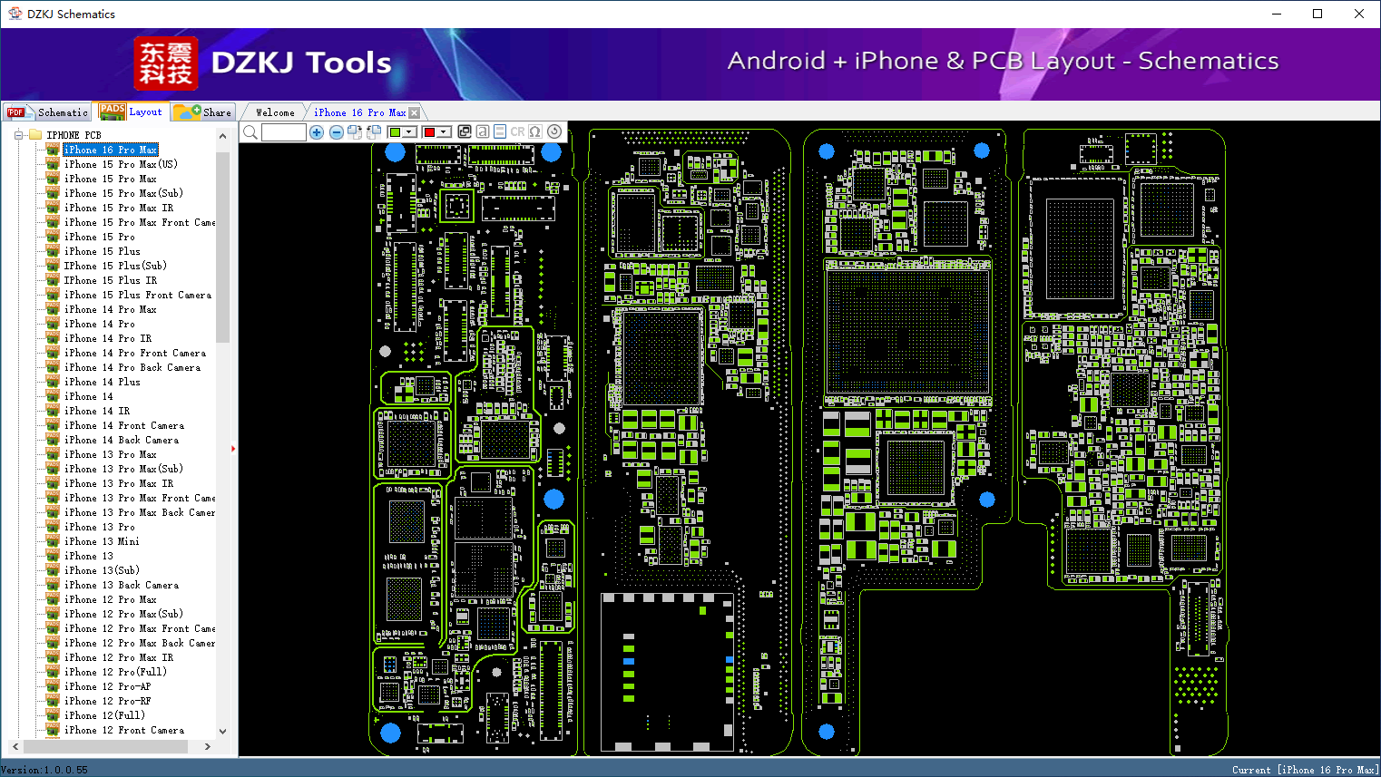Click the rotate counterclockwise page icon
Image resolution: width=1381 pixels, height=777 pixels.
click(x=373, y=131)
